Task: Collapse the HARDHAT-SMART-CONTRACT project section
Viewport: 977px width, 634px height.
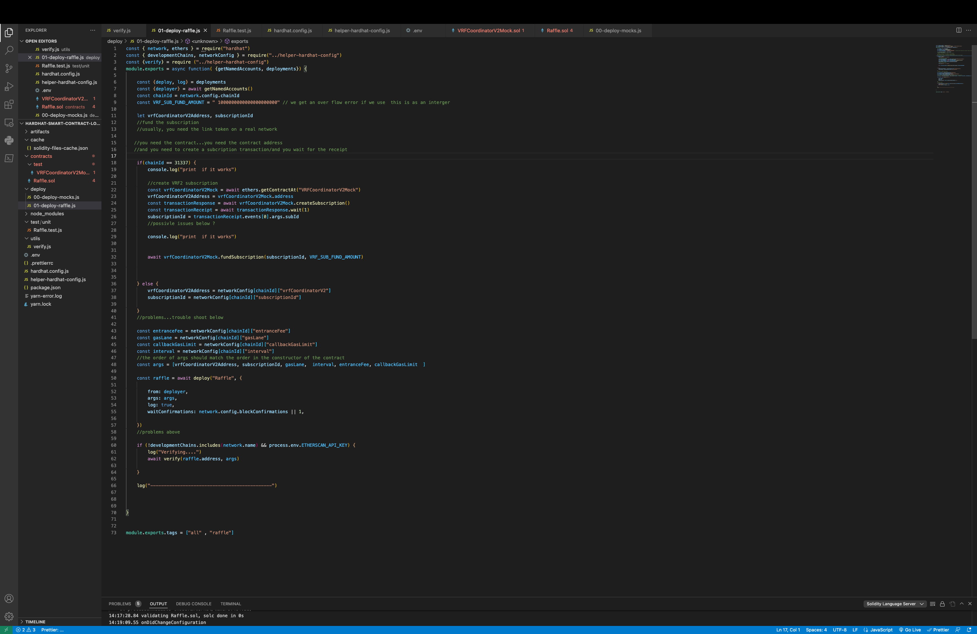Action: coord(59,123)
